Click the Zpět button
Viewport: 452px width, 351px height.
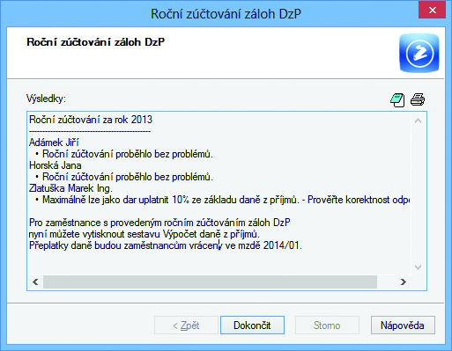tap(186, 325)
